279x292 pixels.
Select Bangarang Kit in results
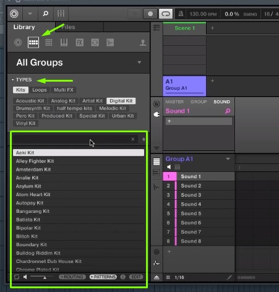click(79, 211)
